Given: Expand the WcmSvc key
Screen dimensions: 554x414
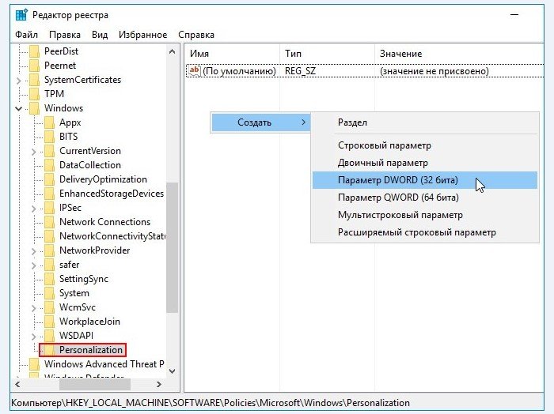Looking at the screenshot, I should tap(33, 308).
